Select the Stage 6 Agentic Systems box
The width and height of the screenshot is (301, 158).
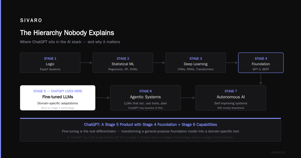point(145,98)
